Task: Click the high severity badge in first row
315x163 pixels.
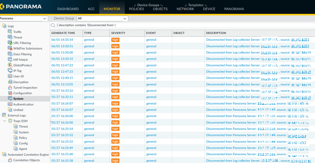Action: pyautogui.click(x=115, y=40)
